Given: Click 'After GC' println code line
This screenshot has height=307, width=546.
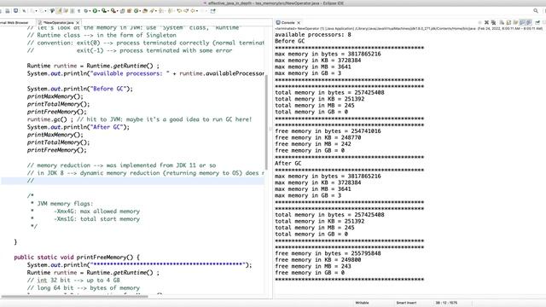Looking at the screenshot, I should coord(78,127).
